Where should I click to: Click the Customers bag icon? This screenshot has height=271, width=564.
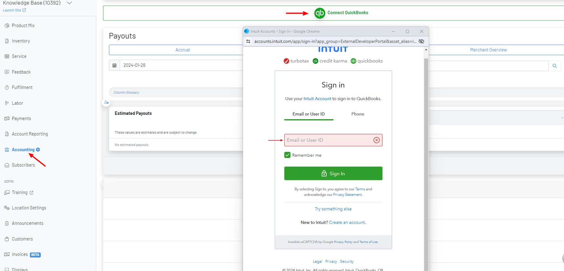point(7,239)
